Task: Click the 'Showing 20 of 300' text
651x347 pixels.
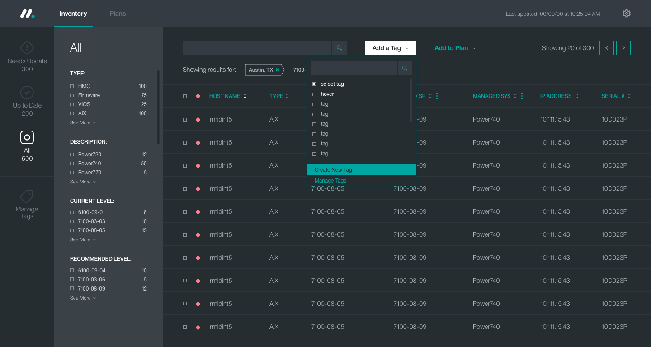Action: [568, 48]
